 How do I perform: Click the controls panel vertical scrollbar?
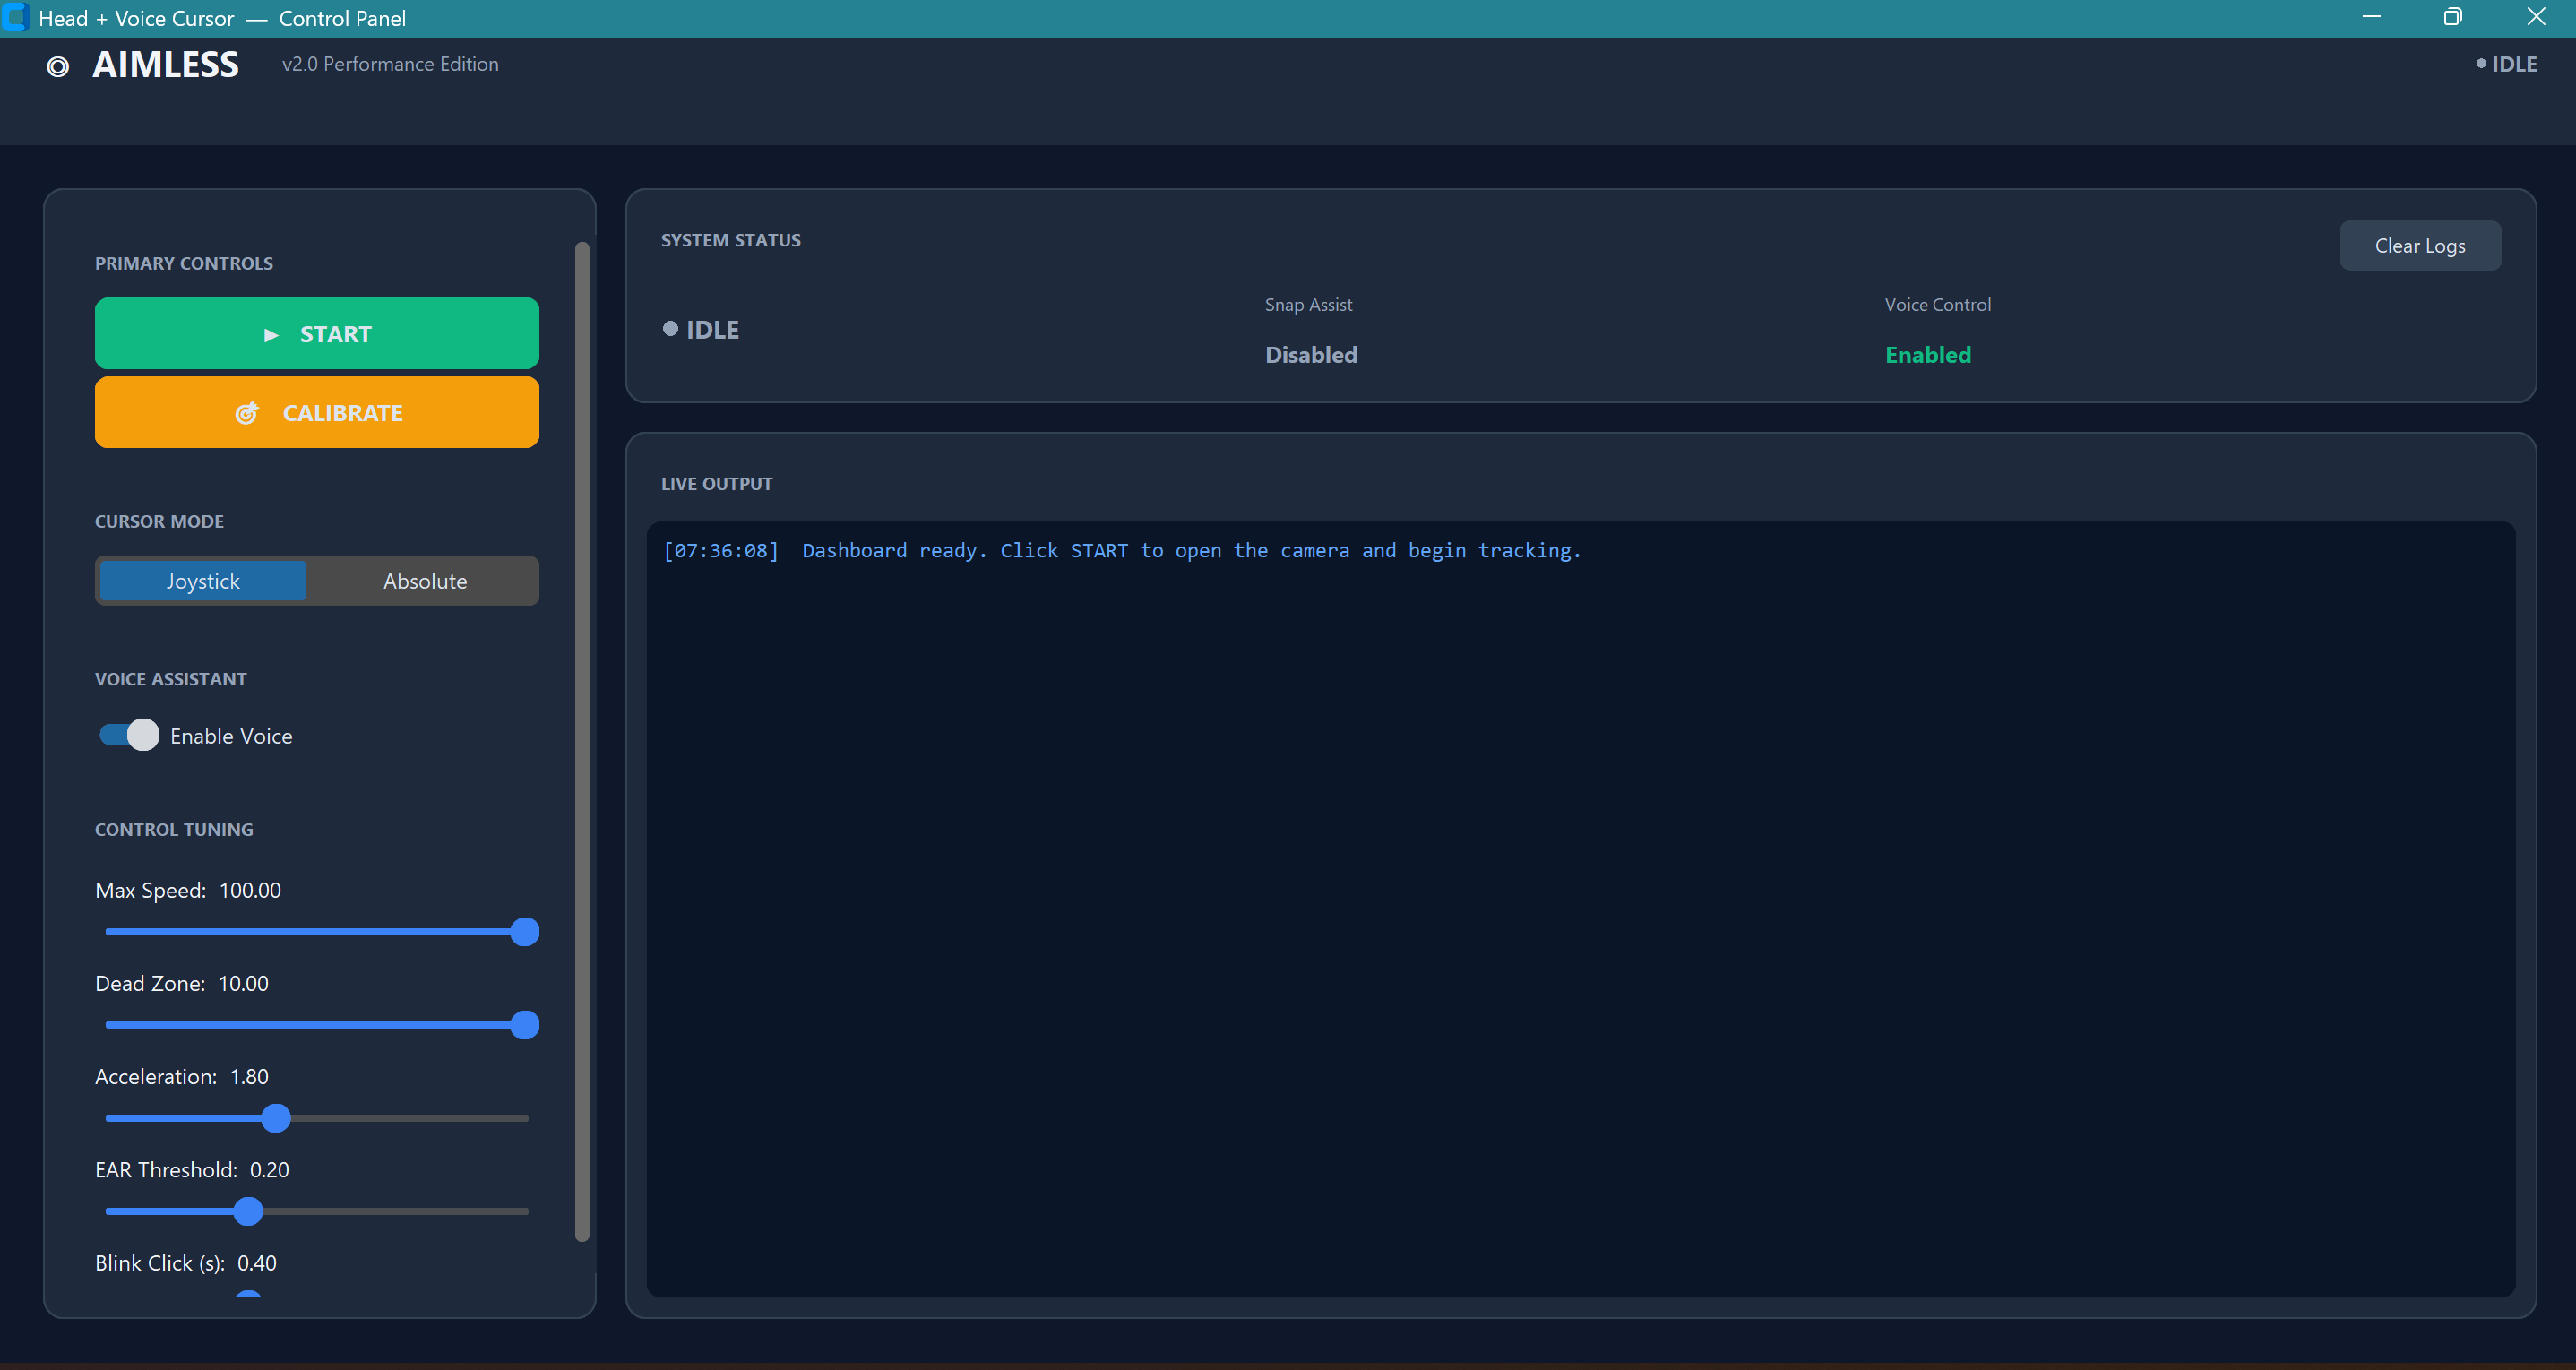(582, 740)
